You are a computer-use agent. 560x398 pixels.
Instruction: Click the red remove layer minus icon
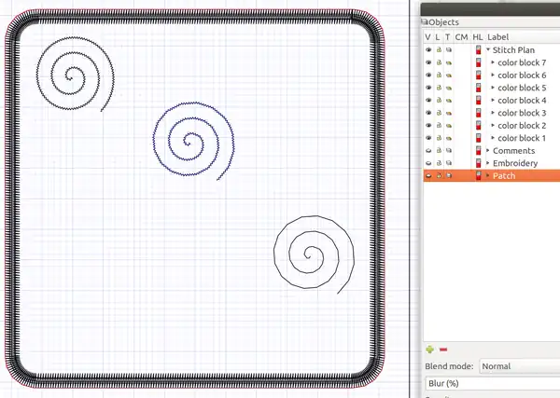(442, 349)
